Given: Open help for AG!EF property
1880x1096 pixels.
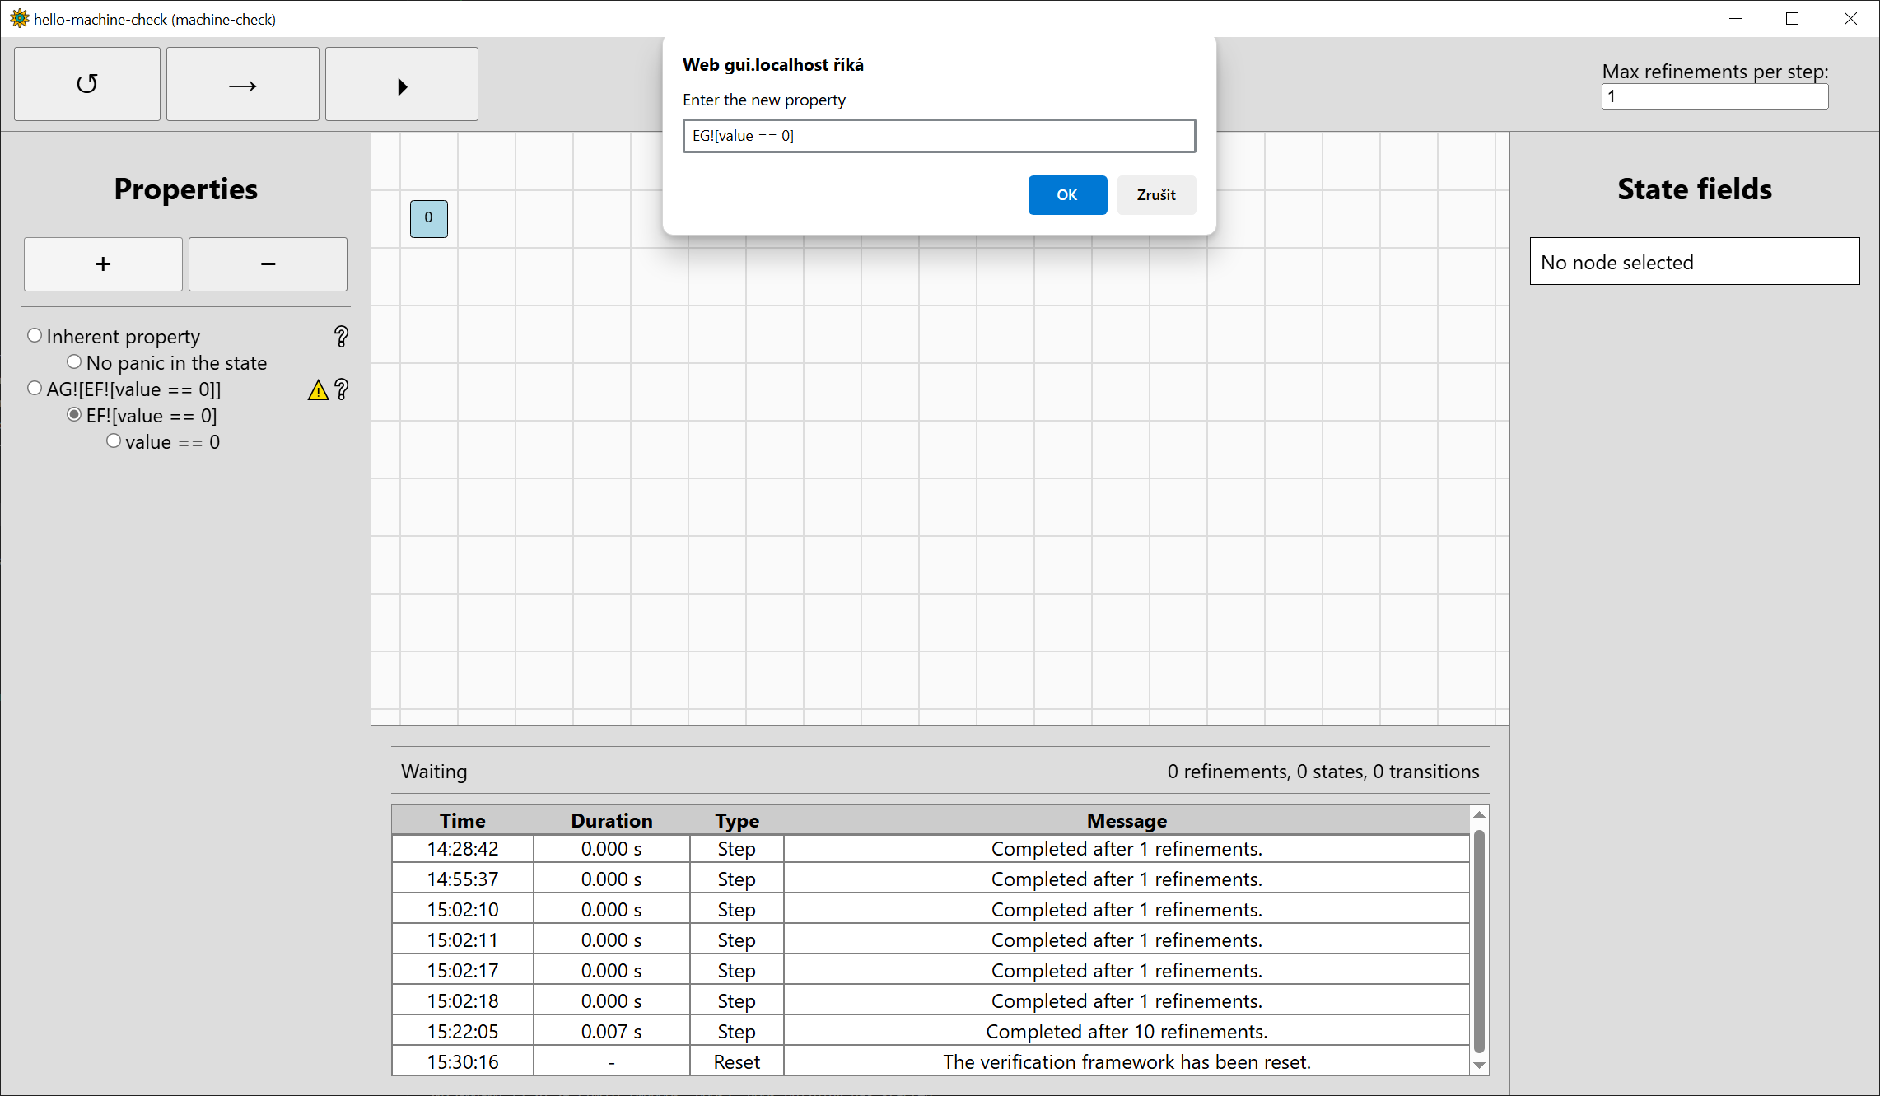Looking at the screenshot, I should coord(341,389).
